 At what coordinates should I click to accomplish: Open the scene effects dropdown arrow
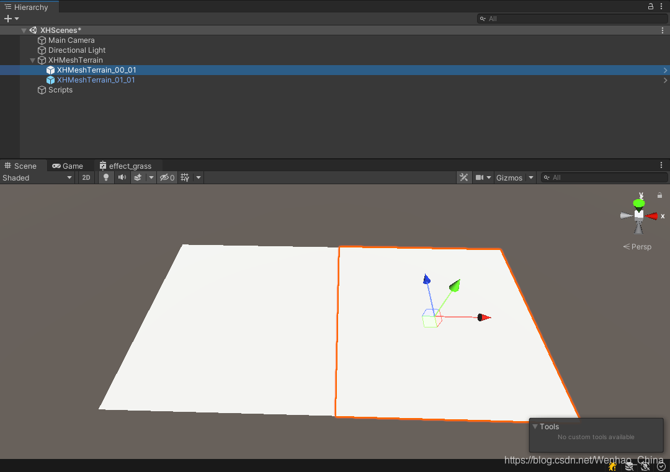[x=151, y=177]
